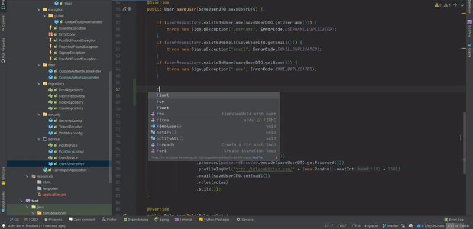Open the Git tool window
The width and height of the screenshot is (473, 229).
(x=14, y=220)
